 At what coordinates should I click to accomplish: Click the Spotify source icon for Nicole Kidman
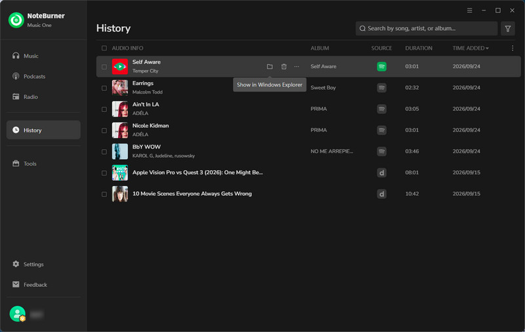point(381,130)
